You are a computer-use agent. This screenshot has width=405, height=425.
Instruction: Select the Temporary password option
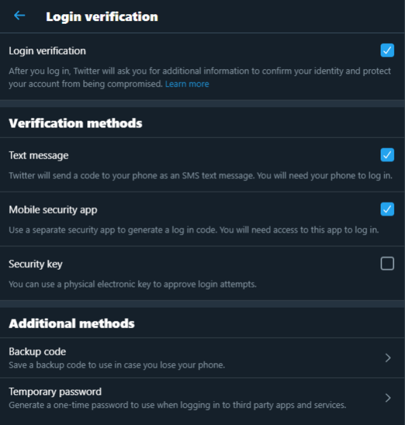(202, 398)
